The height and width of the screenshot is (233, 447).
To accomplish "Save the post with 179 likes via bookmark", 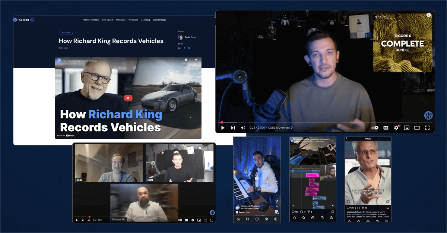I will click(388, 208).
